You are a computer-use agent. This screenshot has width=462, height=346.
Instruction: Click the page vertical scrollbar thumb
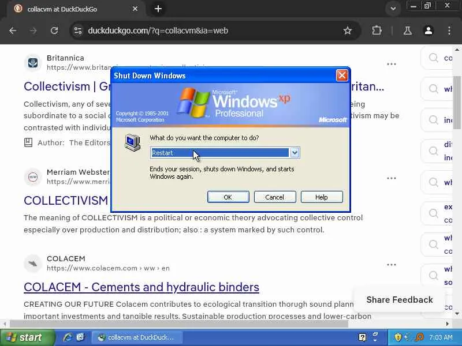pos(457,102)
